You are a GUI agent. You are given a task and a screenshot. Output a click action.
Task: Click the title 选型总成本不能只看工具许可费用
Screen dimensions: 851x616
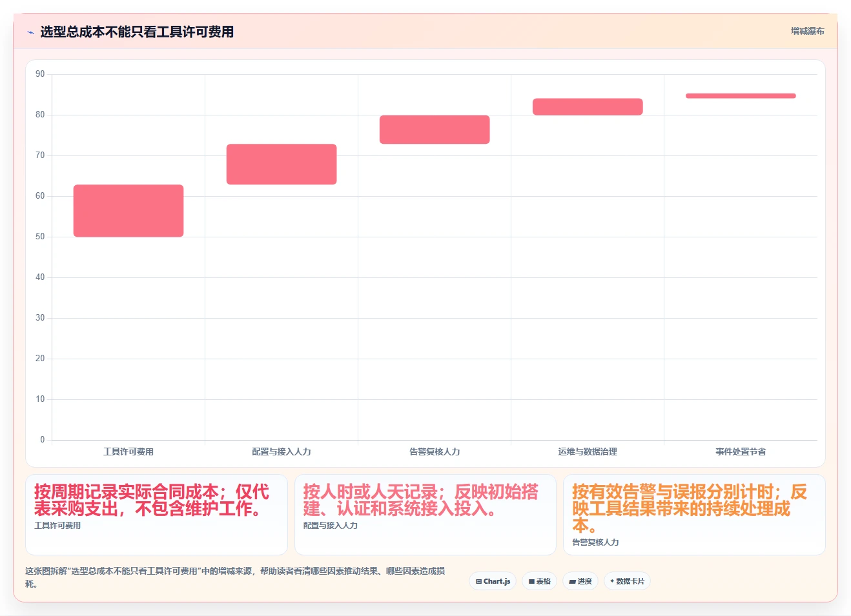point(137,32)
